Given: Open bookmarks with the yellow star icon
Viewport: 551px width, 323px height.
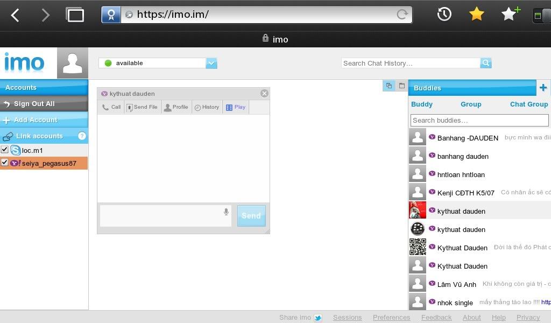Looking at the screenshot, I should pos(477,15).
